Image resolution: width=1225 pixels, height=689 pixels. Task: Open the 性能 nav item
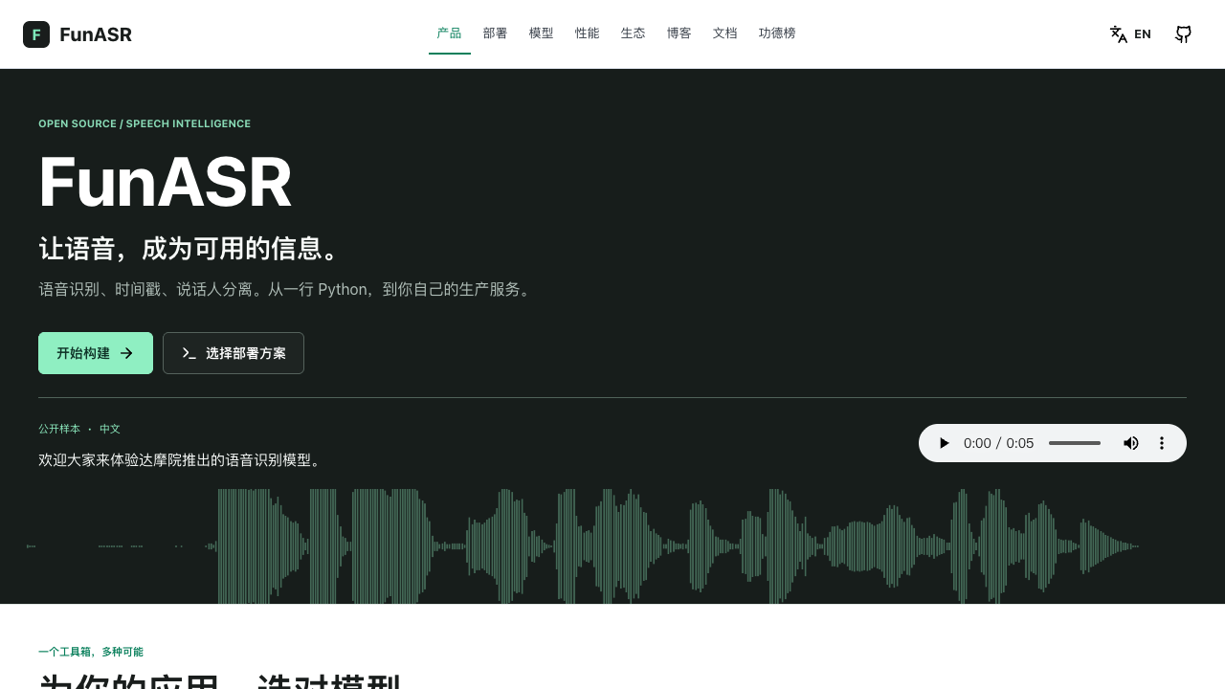pyautogui.click(x=588, y=33)
